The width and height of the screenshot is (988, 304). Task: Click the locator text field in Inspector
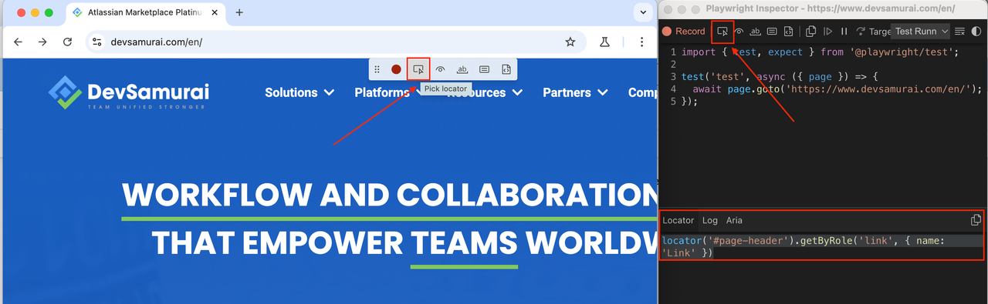click(822, 247)
